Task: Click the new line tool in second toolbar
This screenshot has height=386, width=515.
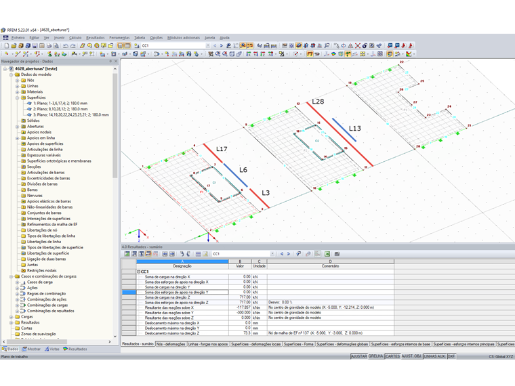Action: (18, 53)
